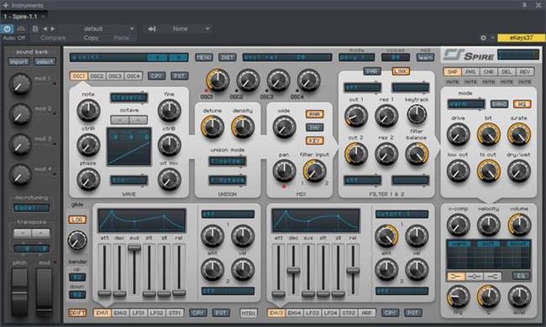The height and width of the screenshot is (327, 546).
Task: Select the high-shelf EQ band icon
Action: 492,277
